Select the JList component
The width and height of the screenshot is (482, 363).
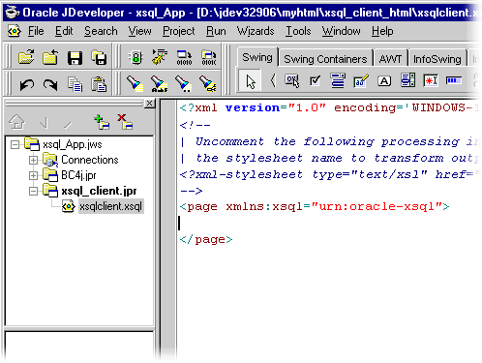coord(407,80)
